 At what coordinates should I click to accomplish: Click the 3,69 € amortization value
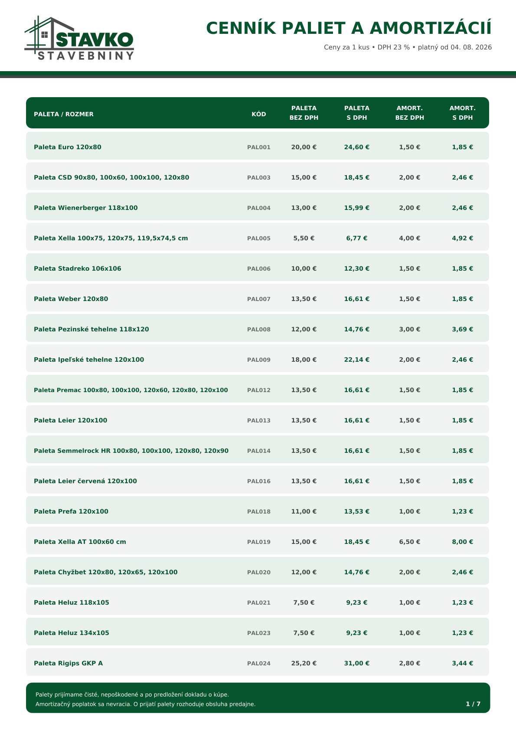(463, 329)
